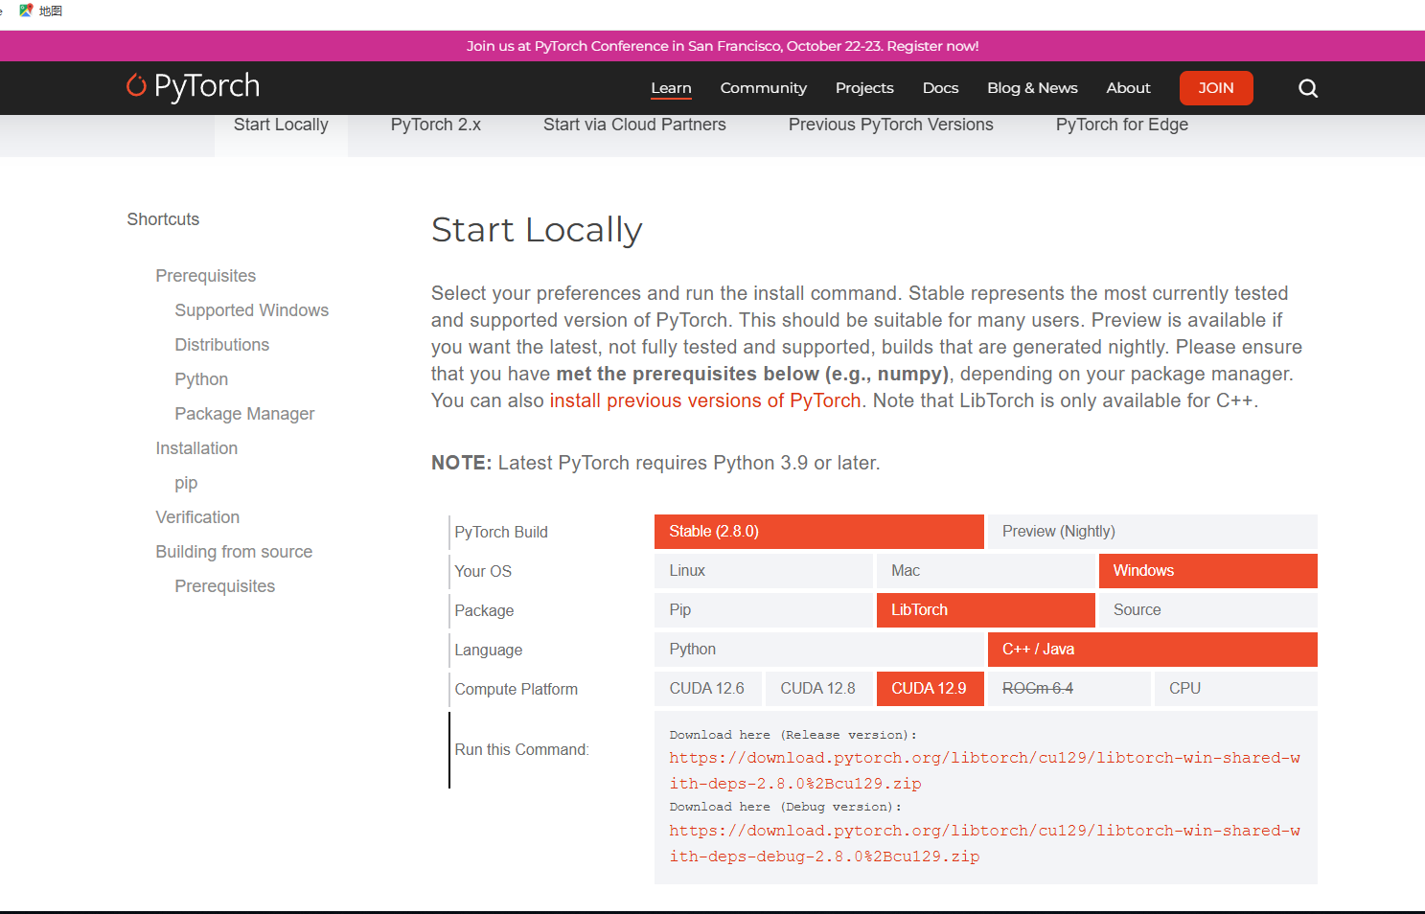This screenshot has width=1425, height=914.
Task: Switch to the PyTorch 2.x tab
Action: 435,125
